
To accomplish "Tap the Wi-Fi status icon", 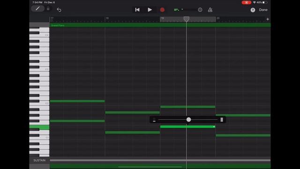I will (254, 2).
